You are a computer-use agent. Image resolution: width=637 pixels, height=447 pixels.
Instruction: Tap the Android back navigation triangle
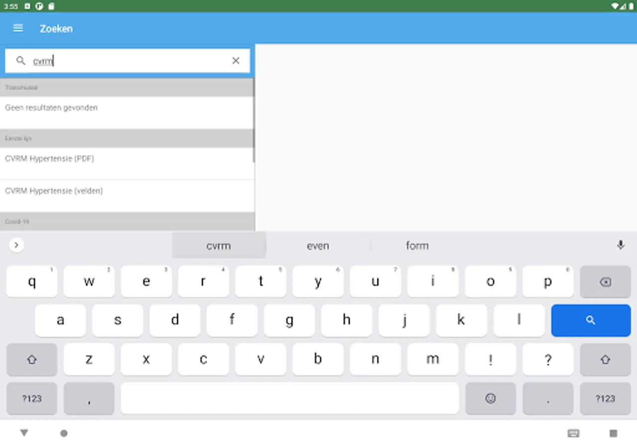pos(24,433)
